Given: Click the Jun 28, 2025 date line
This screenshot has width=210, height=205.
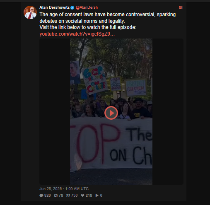Looking at the screenshot, I should coord(64,189).
